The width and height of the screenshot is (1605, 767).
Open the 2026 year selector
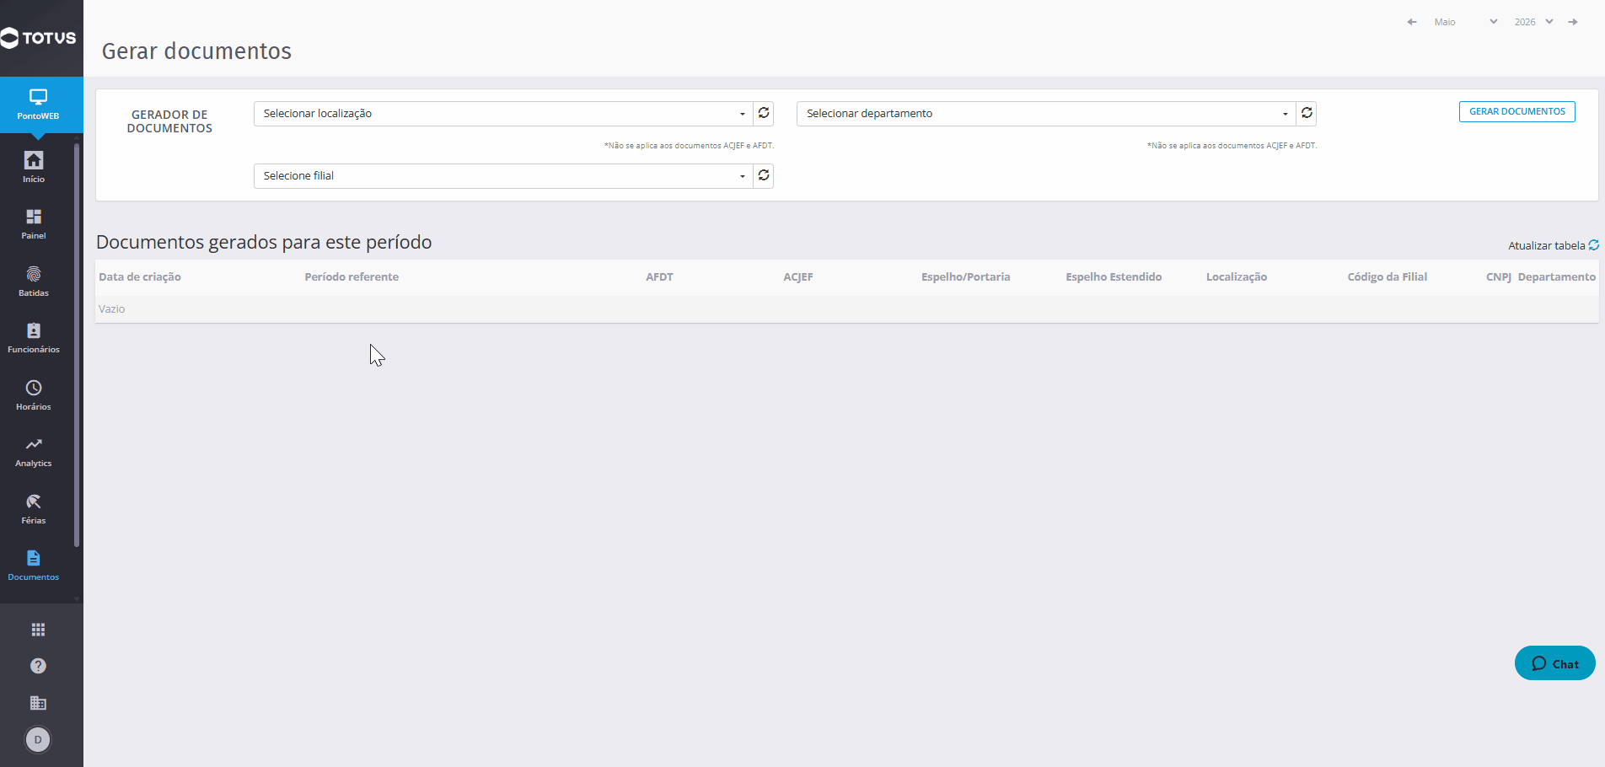point(1533,22)
